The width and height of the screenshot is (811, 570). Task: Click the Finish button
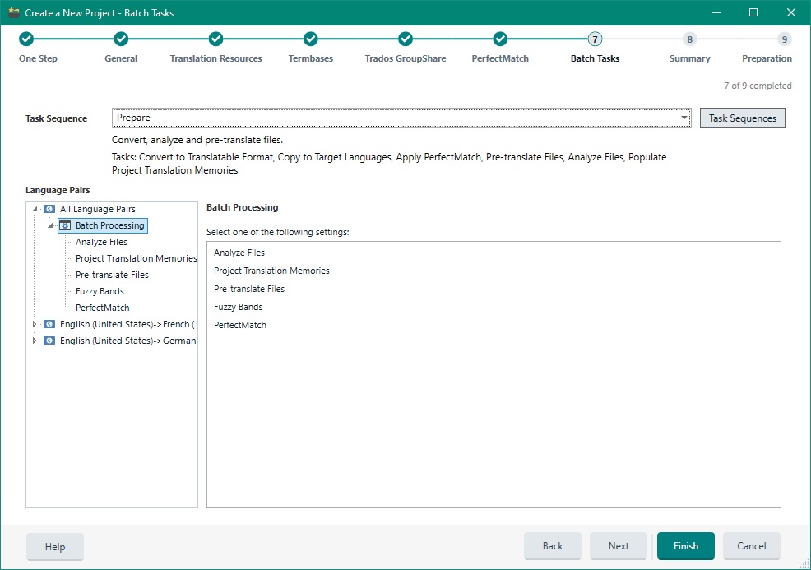[x=685, y=545]
